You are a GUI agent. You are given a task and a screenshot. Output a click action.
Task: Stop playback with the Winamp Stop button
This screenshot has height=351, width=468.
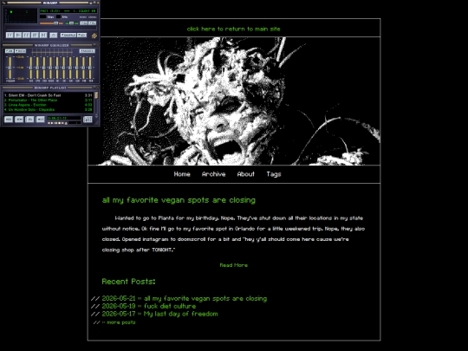pyautogui.click(x=35, y=35)
